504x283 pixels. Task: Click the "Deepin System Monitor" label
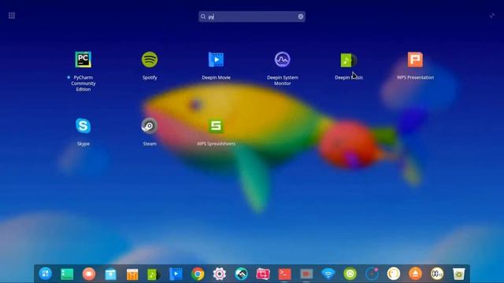[x=282, y=80]
